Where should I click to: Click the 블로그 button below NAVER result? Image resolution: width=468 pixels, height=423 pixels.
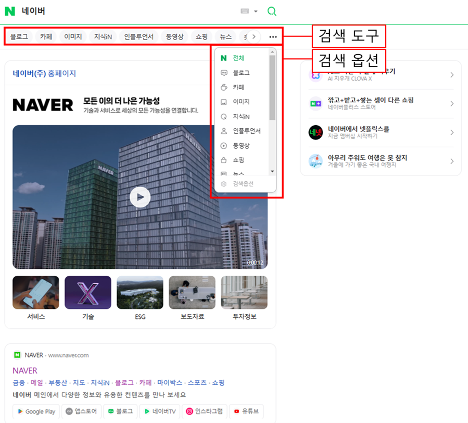coord(120,411)
